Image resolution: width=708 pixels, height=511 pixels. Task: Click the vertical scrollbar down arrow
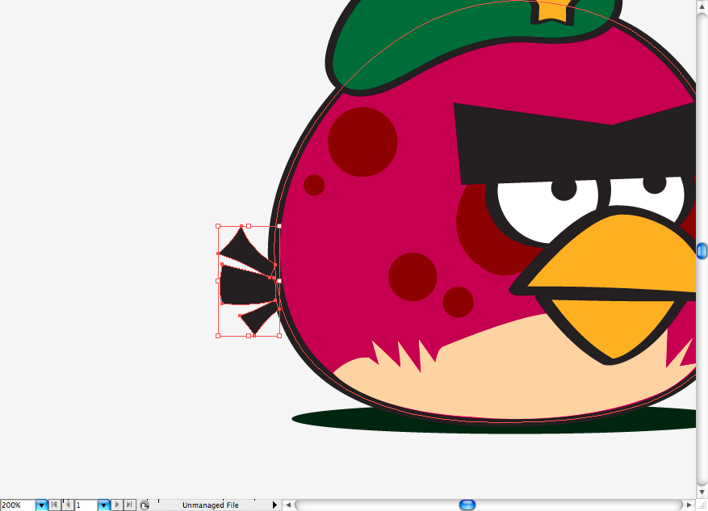click(702, 492)
